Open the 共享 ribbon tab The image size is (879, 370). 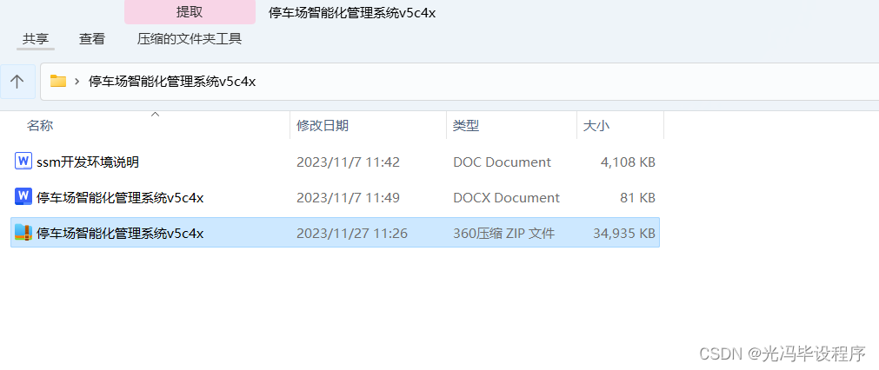(36, 39)
